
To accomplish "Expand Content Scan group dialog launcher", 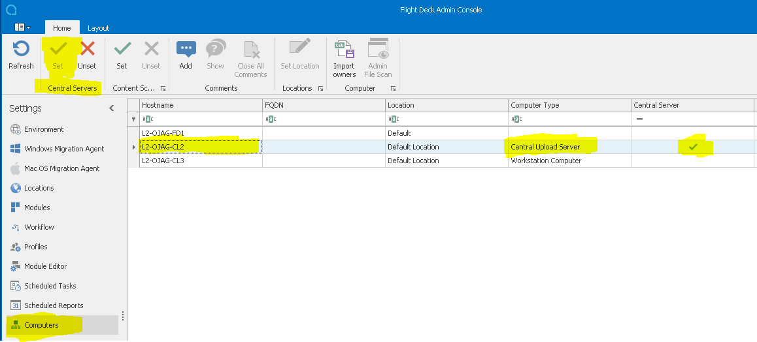I will click(163, 89).
